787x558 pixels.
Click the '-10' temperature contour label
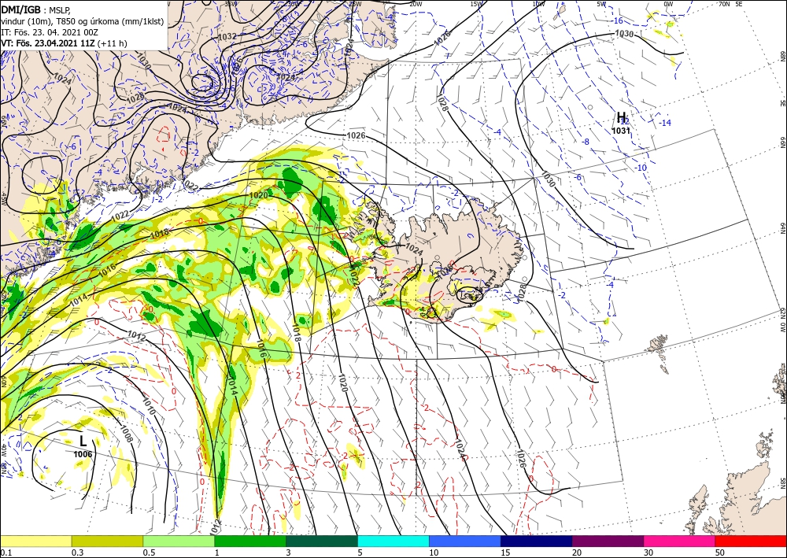(x=641, y=168)
